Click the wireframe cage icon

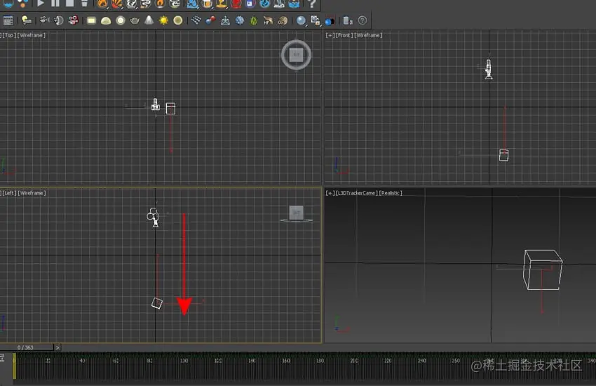pyautogui.click(x=225, y=20)
